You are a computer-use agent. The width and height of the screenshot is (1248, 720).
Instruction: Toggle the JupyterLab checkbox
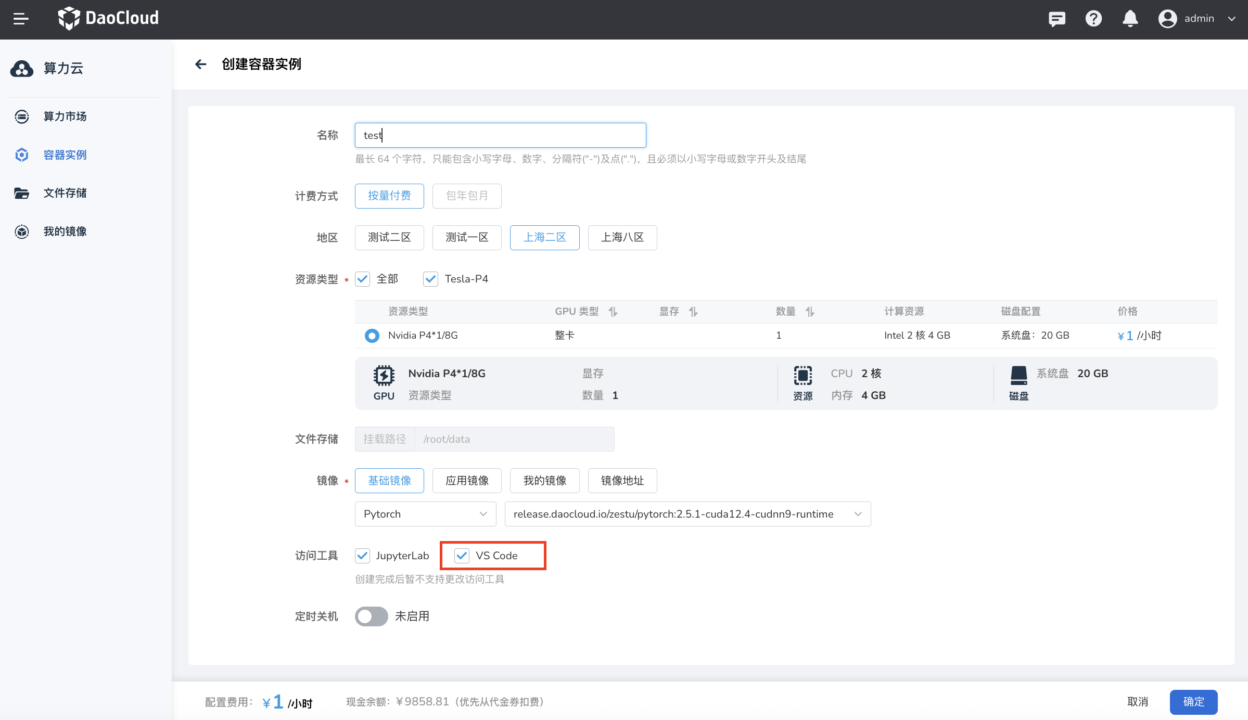[x=363, y=556]
